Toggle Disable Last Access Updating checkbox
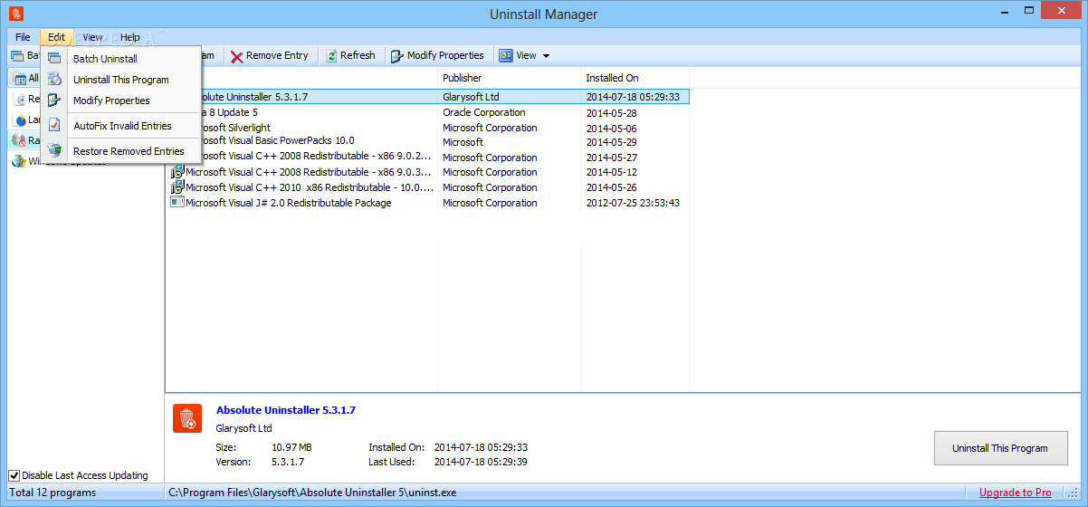1088x507 pixels. pos(14,475)
